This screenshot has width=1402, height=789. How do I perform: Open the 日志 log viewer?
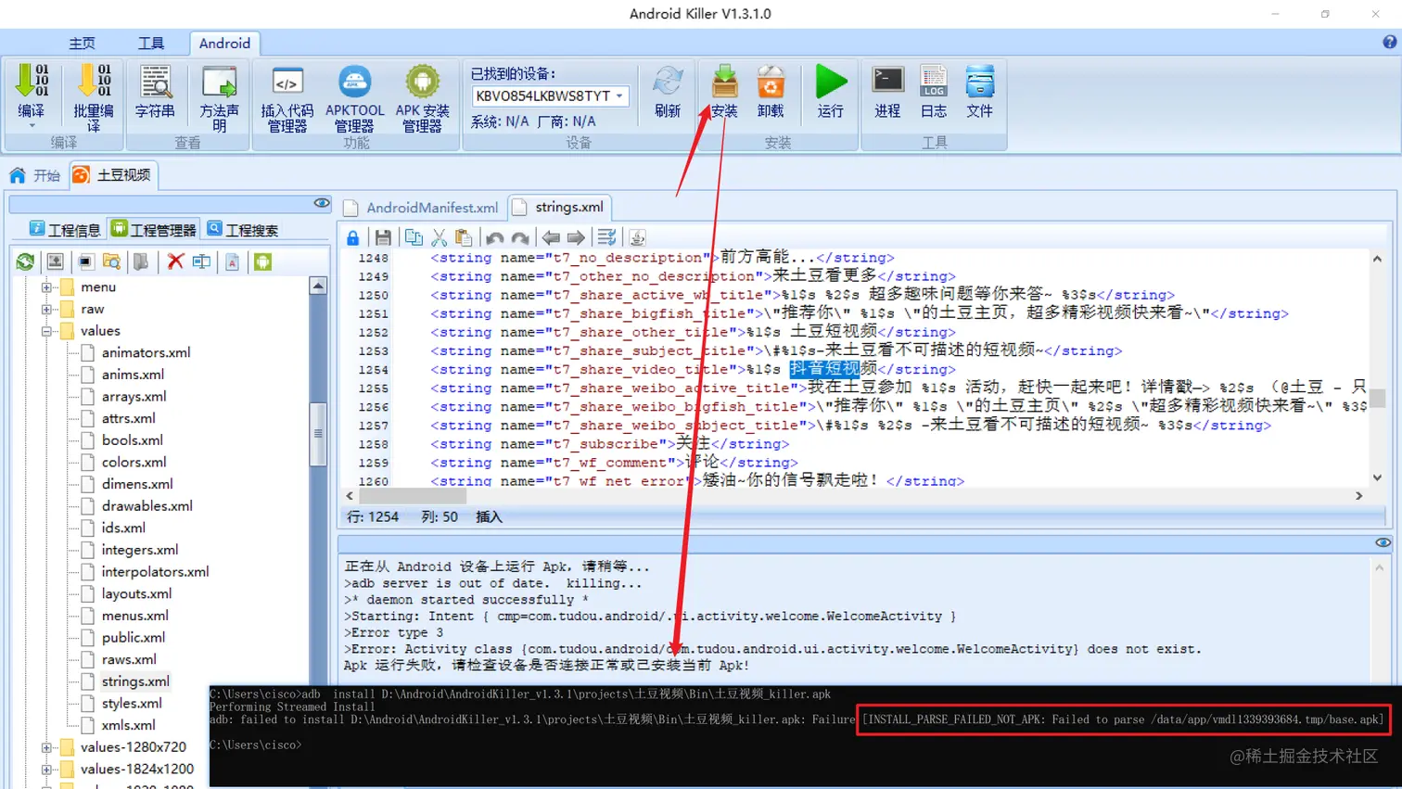tap(934, 91)
